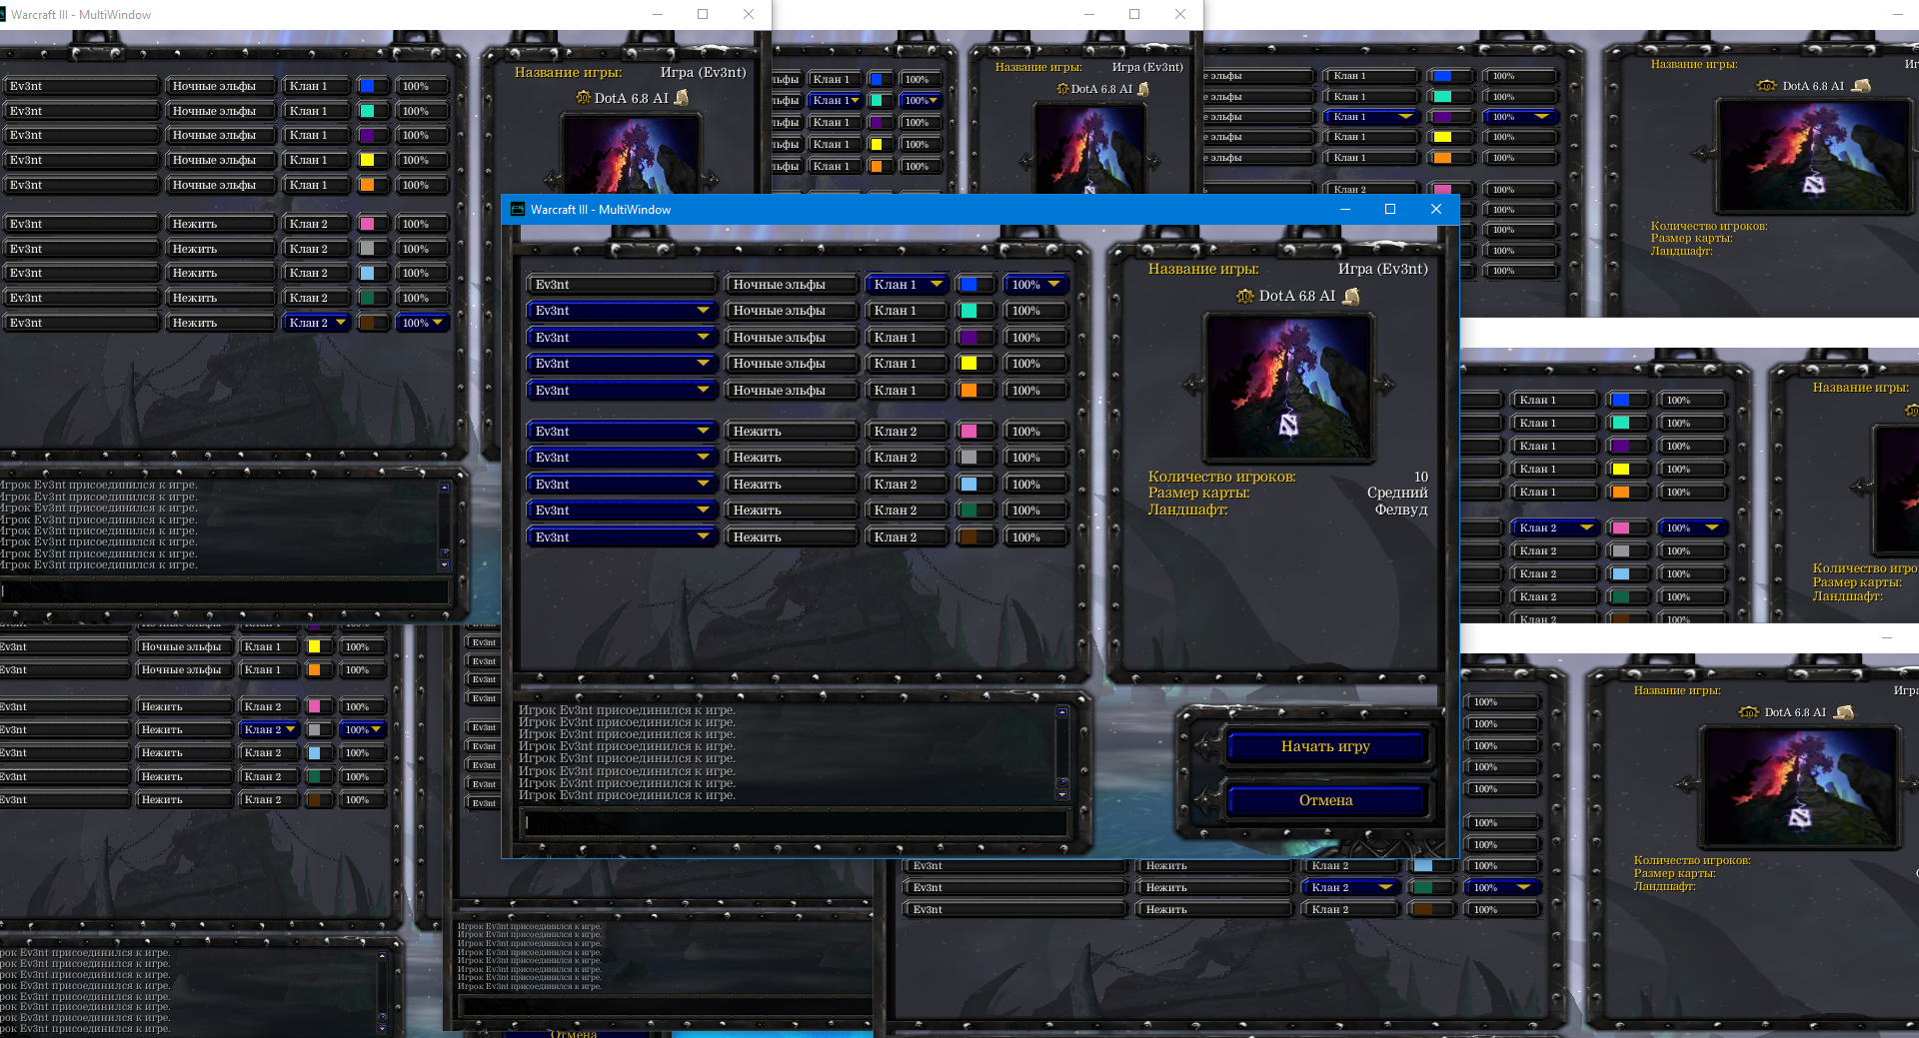Image resolution: width=1919 pixels, height=1038 pixels.
Task: Expand the Ev3nt slot dropdown beside the pink color, front window
Action: (621, 432)
